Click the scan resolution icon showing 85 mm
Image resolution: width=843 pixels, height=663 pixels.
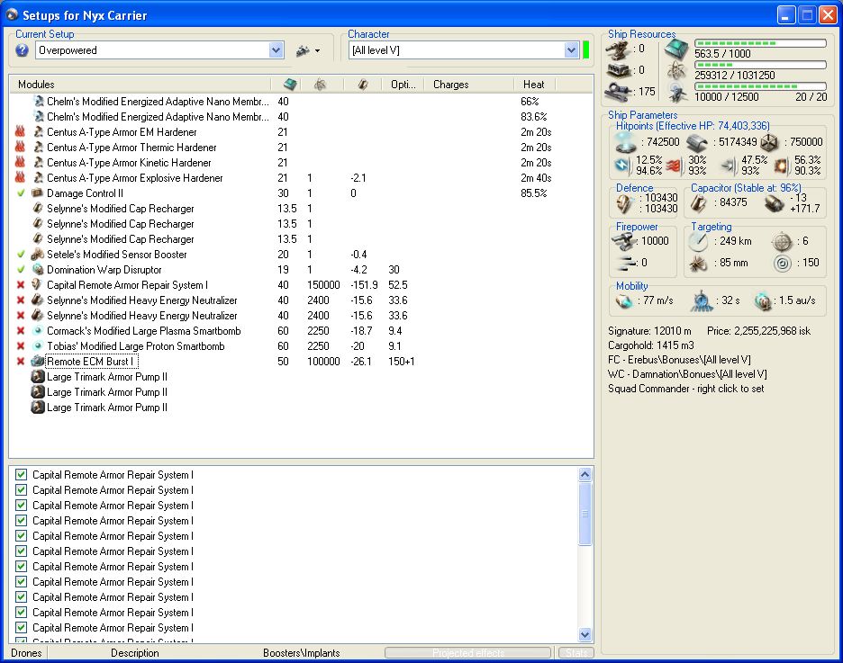[x=698, y=263]
